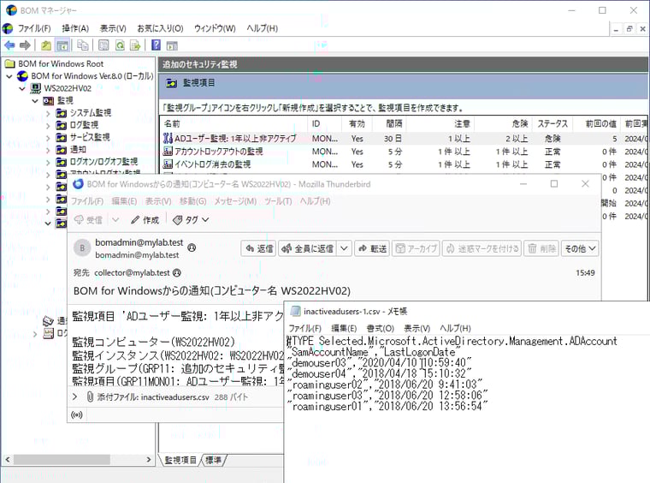Open the help question-mark toolbar icon
650x483 pixels.
pyautogui.click(x=156, y=45)
